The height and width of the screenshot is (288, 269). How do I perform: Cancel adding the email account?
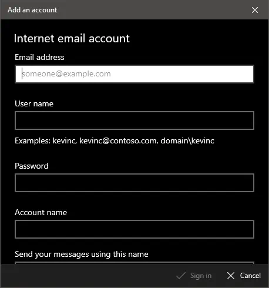click(x=244, y=276)
